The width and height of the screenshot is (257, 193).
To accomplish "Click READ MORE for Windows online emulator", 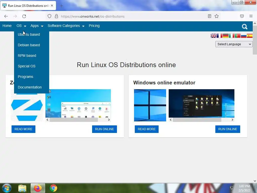I will 147,129.
